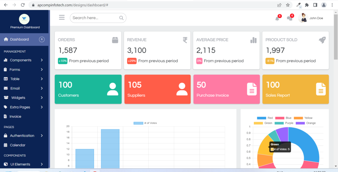Screen dimensions: 338x172
Task: Open the browser extensions puzzle icon
Action: coord(307,5)
